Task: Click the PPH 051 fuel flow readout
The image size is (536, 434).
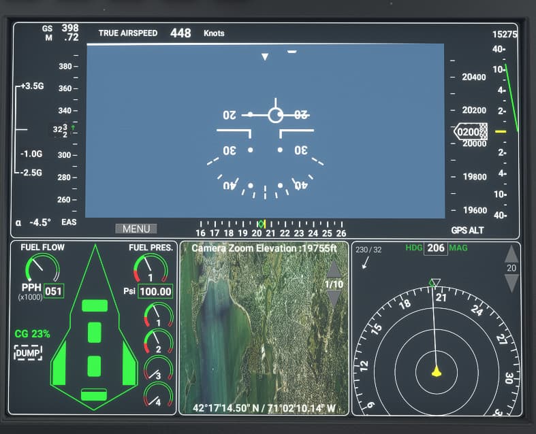Action: click(54, 291)
